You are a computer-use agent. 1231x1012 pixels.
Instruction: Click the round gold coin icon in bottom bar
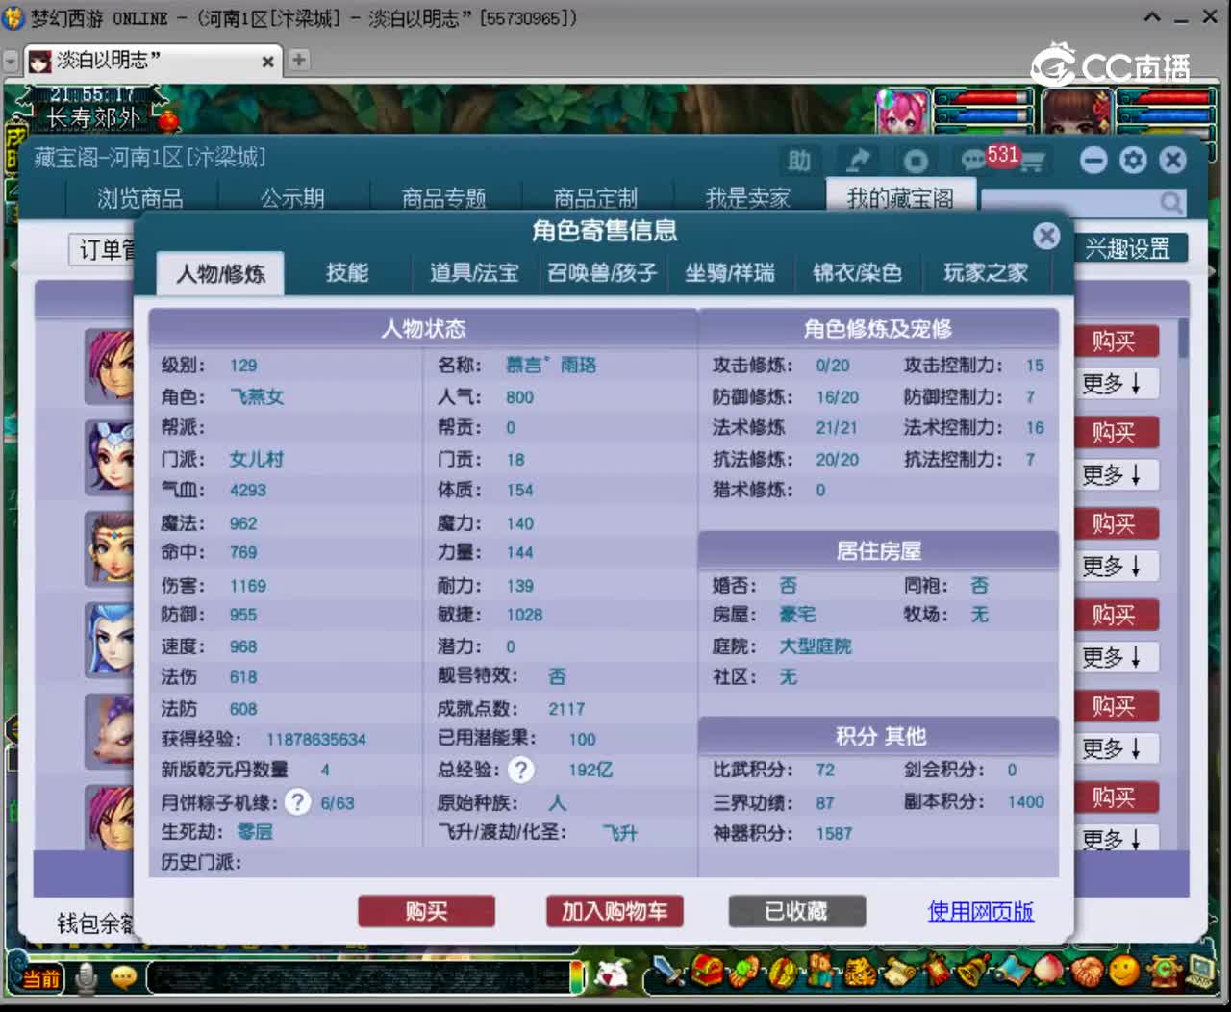782,972
